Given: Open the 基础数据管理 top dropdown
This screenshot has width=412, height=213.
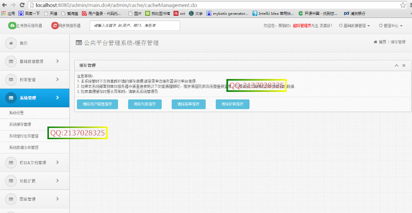Looking at the screenshot, I should (354, 26).
